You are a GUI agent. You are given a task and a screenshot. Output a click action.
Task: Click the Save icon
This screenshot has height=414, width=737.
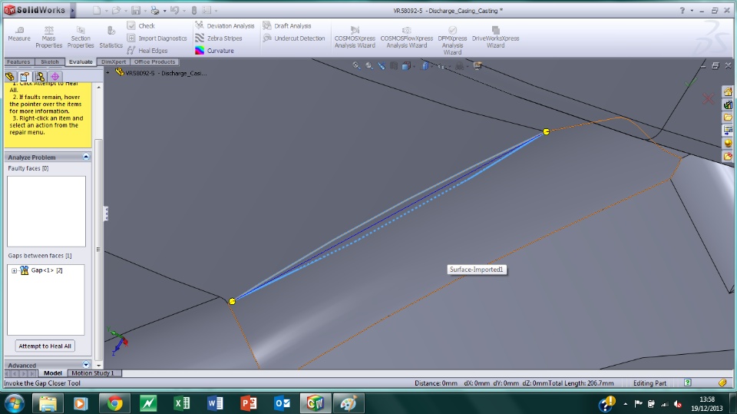click(135, 10)
